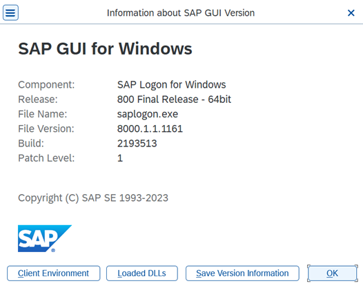Click the '800 Final Release - 64bit' text
Screen dimensions: 363x288
point(174,99)
